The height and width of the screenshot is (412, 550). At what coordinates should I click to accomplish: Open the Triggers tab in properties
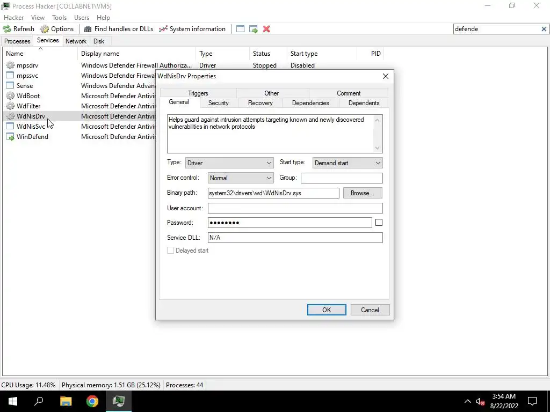coord(198,93)
